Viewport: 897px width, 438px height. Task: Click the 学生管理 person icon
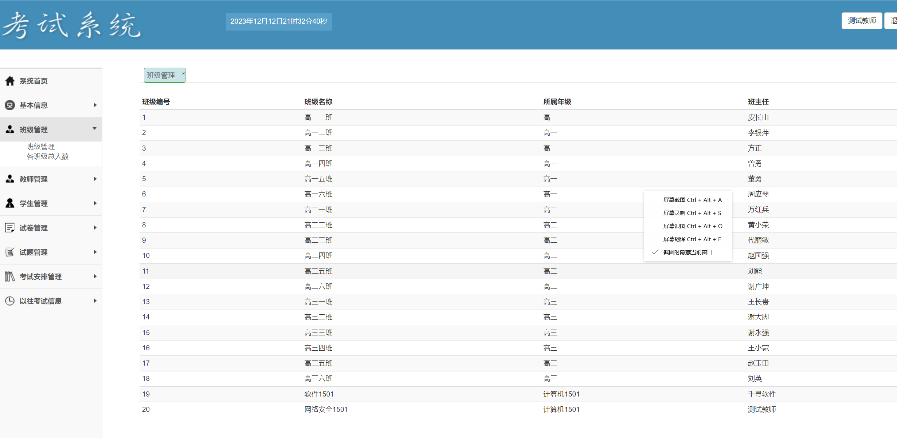10,203
